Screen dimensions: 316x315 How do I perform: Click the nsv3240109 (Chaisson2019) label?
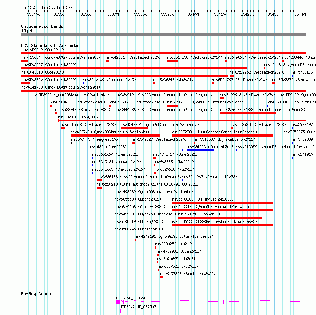point(109,80)
